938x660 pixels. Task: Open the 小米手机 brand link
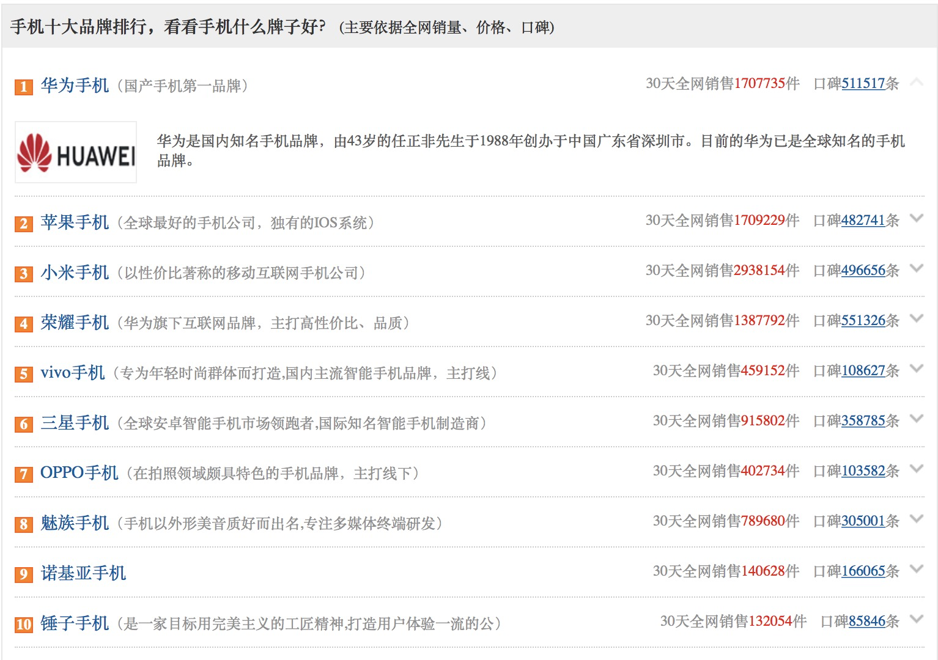75,273
